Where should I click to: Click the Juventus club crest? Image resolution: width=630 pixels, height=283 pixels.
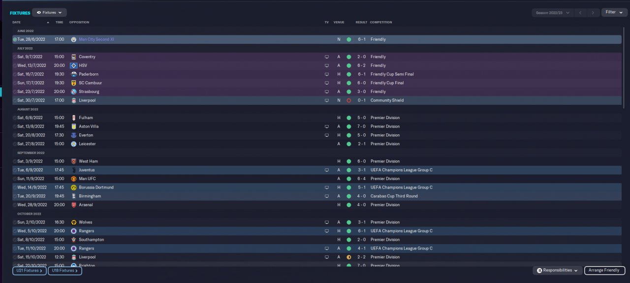(x=74, y=170)
